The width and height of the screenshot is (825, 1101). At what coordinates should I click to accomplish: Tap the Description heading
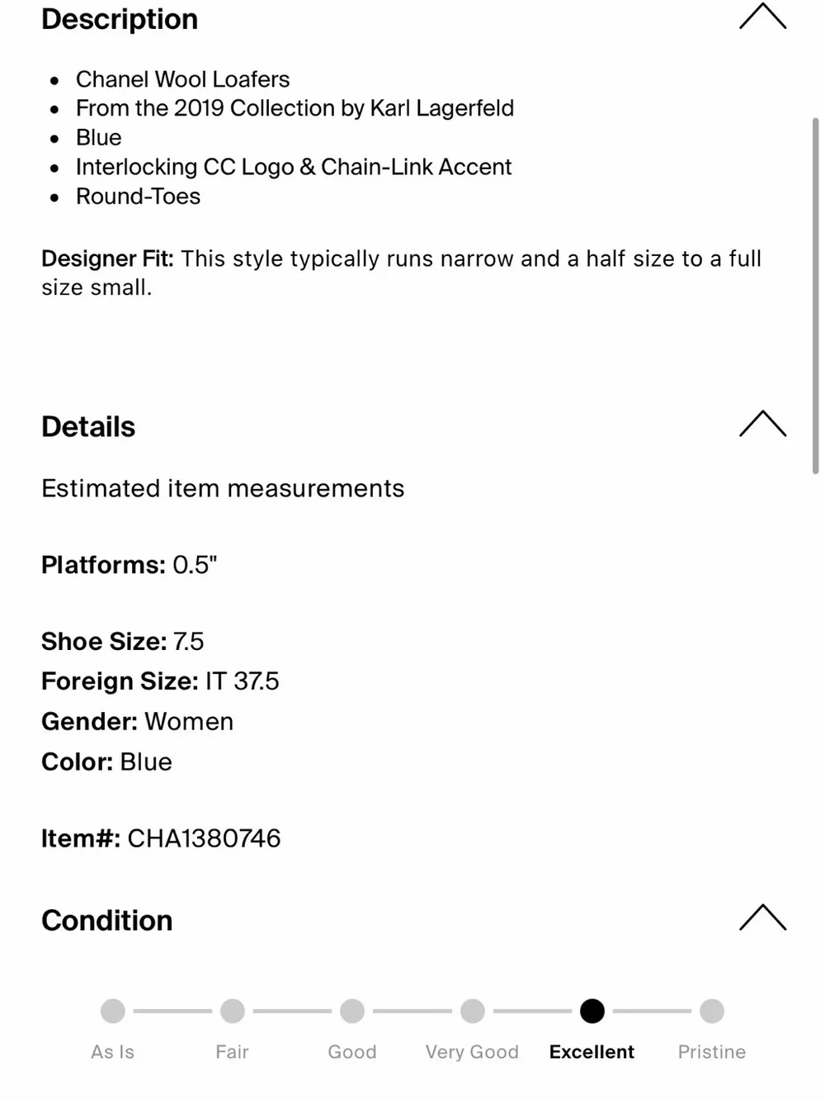pyautogui.click(x=120, y=19)
